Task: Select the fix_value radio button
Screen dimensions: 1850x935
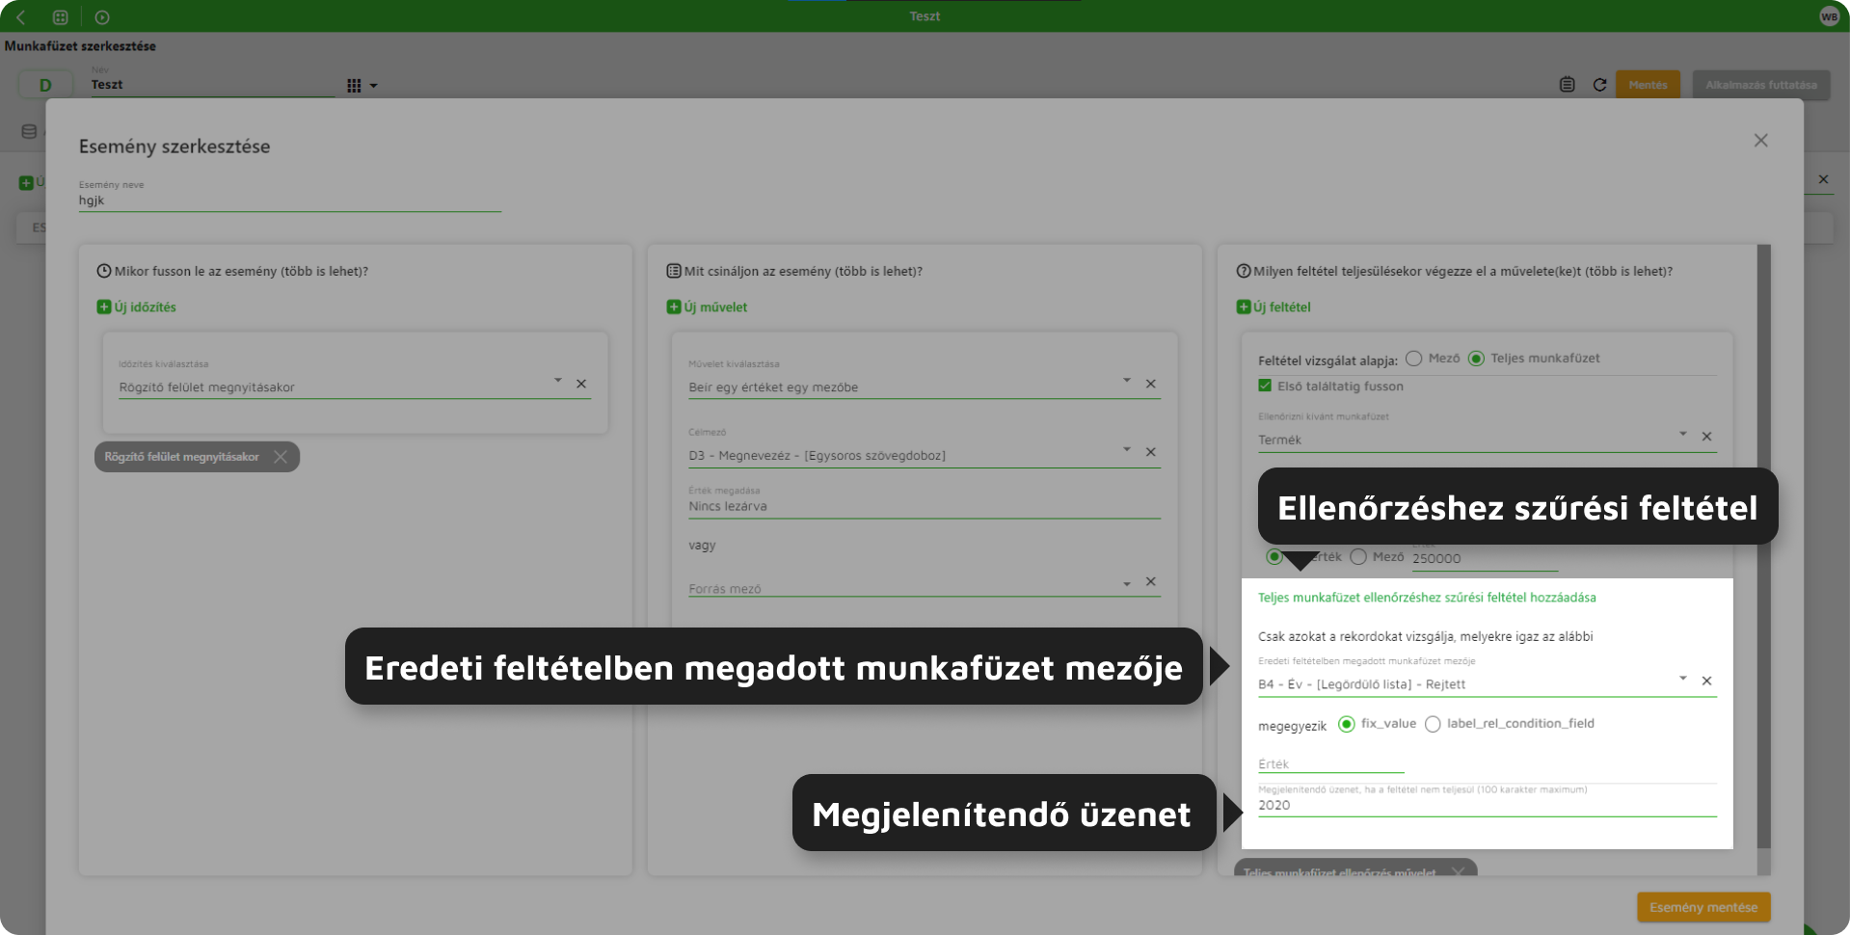Action: pos(1347,724)
